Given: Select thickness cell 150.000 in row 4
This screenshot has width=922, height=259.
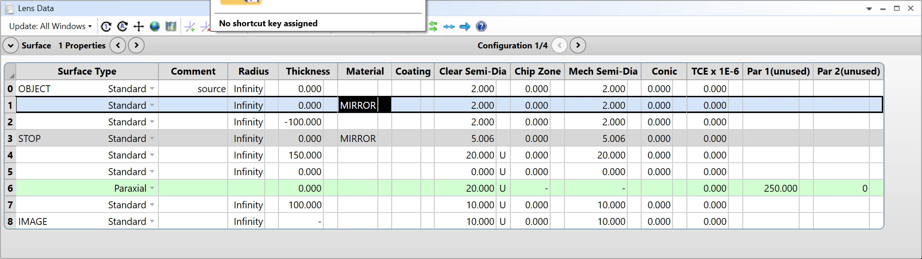Looking at the screenshot, I should tap(301, 155).
